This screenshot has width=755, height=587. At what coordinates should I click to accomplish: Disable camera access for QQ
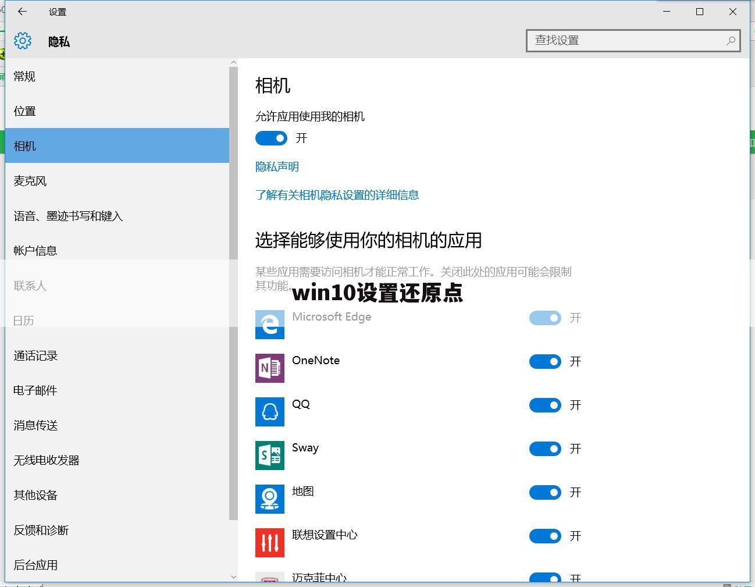[545, 405]
